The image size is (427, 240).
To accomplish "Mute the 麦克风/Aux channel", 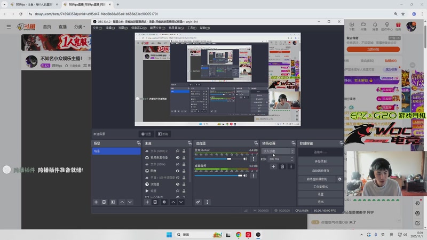I will tap(246, 158).
